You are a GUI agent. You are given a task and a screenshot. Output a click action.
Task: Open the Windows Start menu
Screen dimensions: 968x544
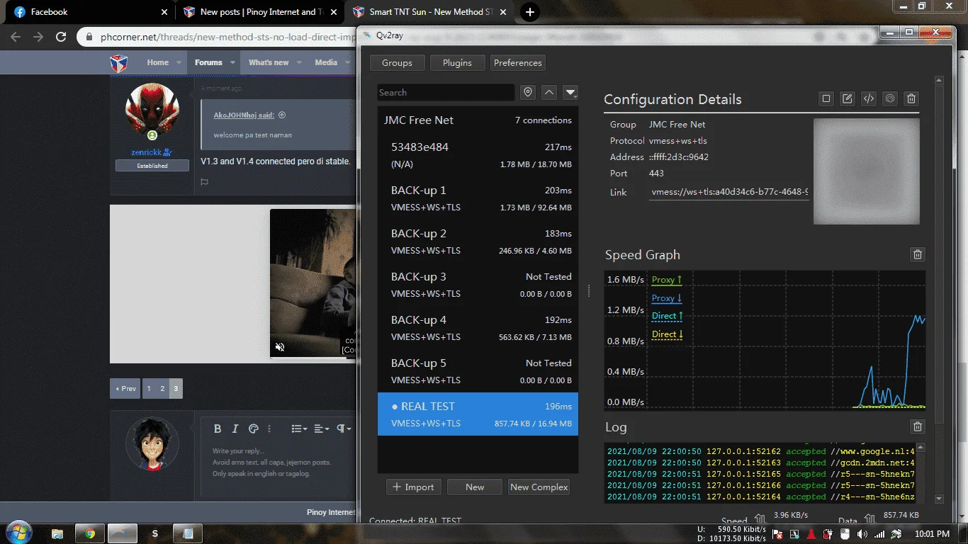pos(18,533)
